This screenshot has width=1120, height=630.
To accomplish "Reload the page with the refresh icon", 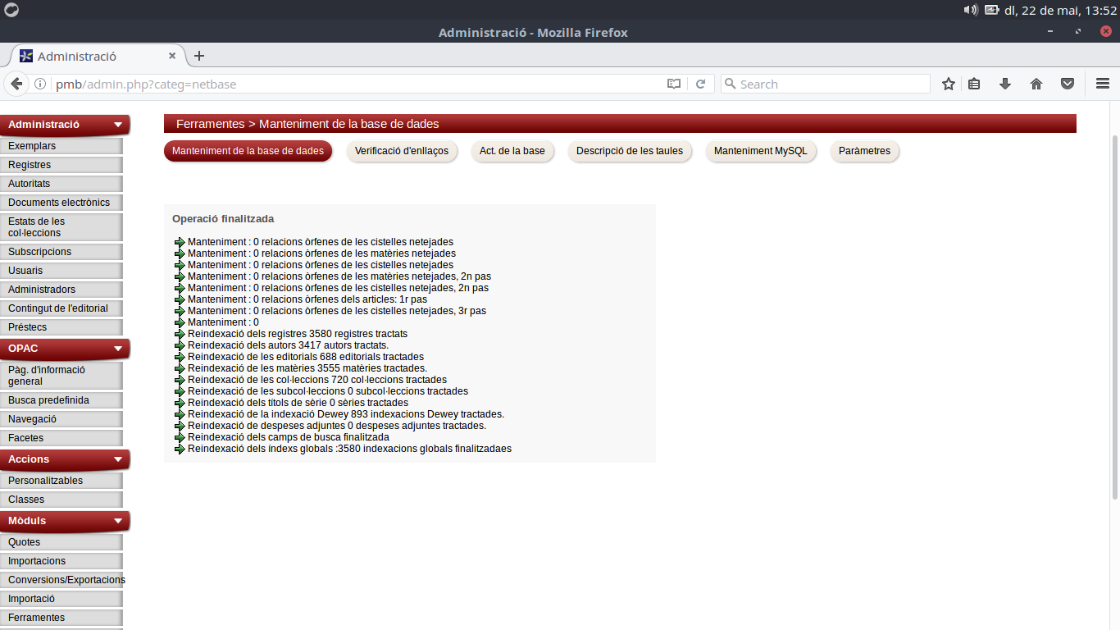I will 701,84.
